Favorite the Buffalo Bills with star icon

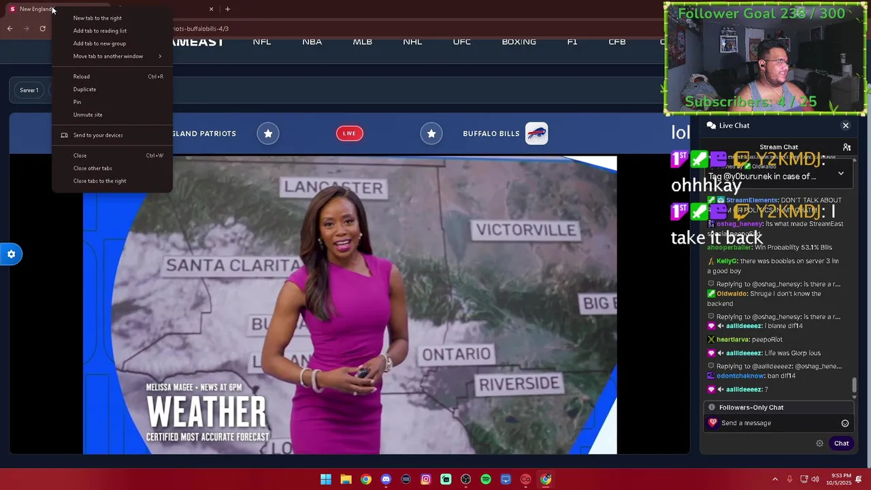431,133
